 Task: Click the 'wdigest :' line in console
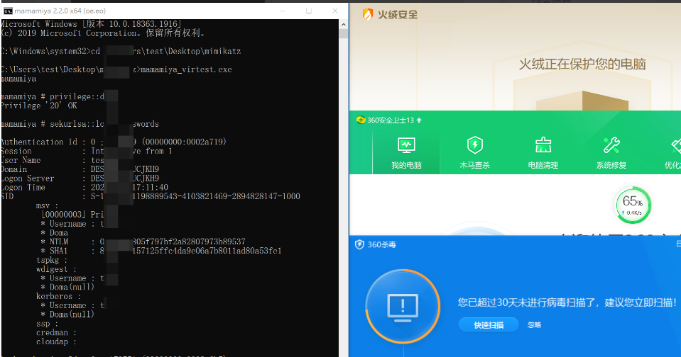point(56,269)
